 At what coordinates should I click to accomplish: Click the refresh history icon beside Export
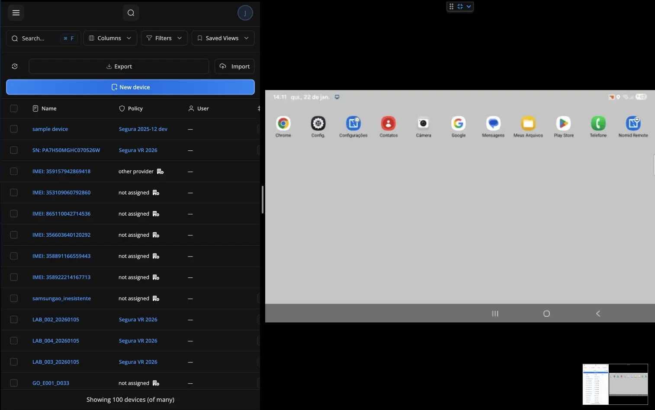click(15, 67)
